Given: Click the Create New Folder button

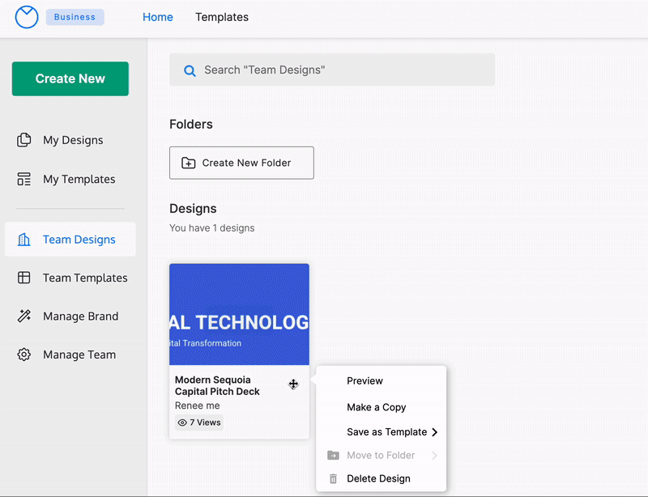Looking at the screenshot, I should [241, 163].
